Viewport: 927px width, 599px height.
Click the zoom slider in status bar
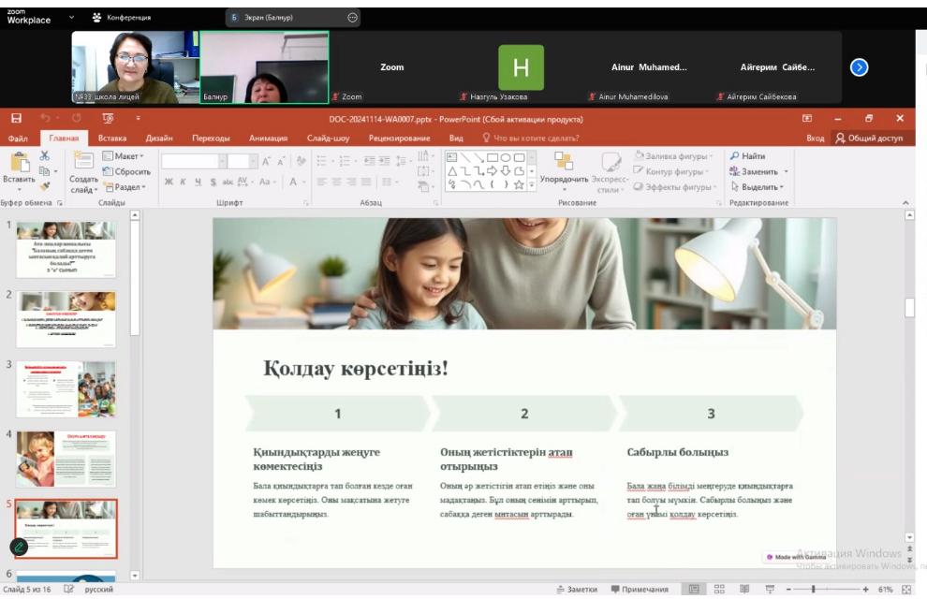coord(814,590)
